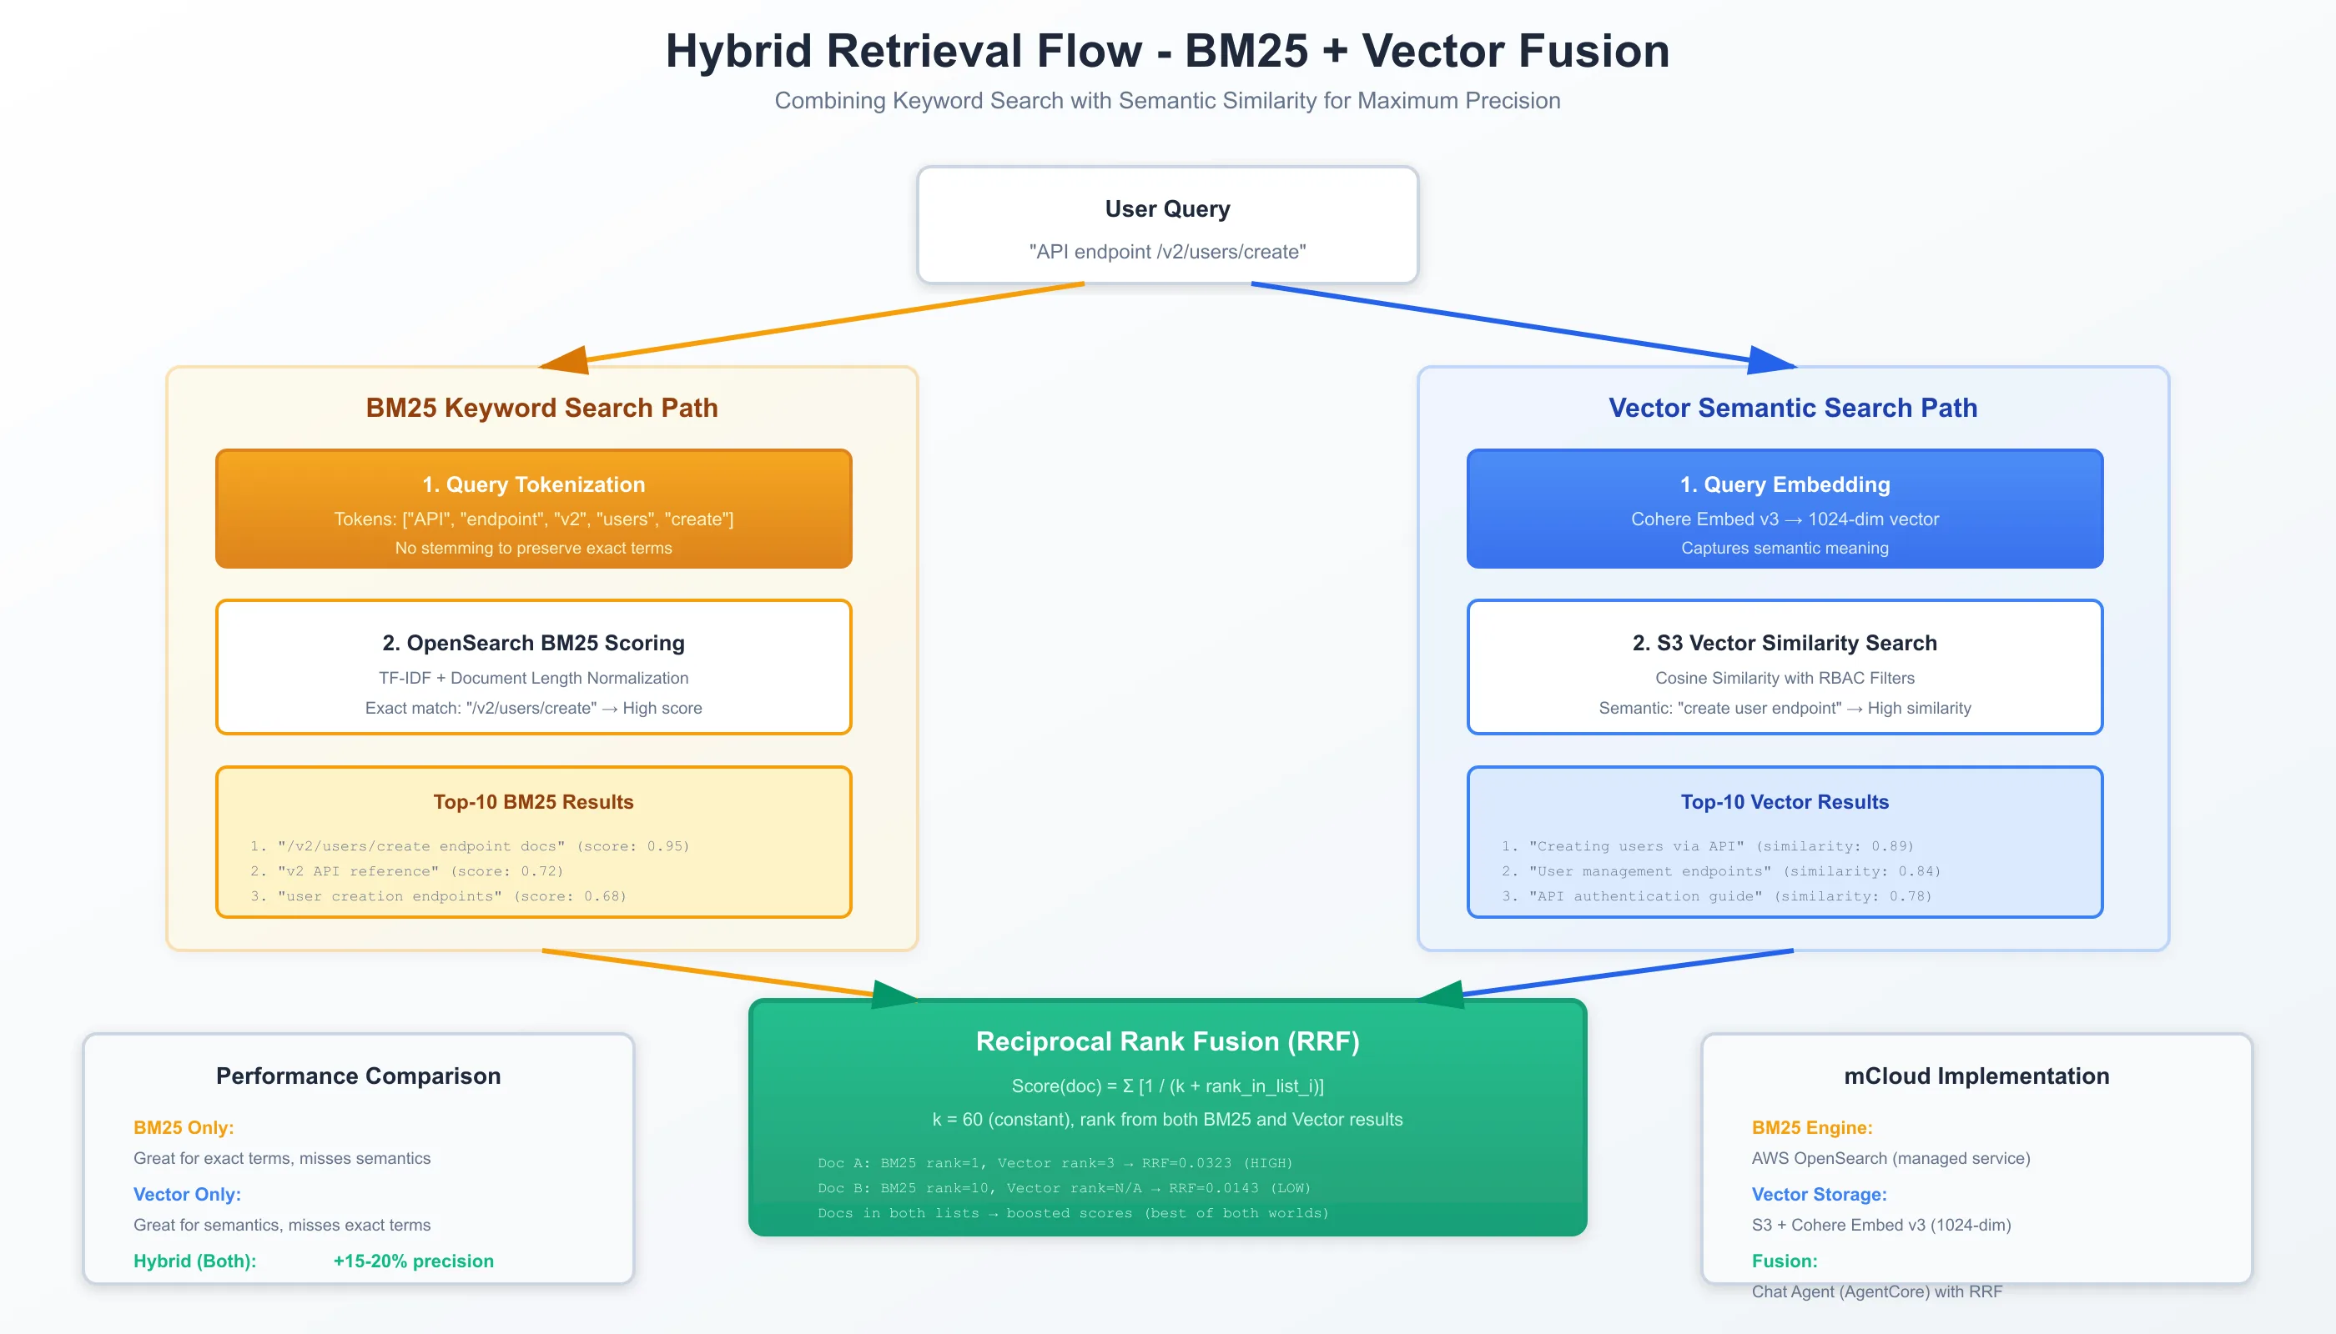
Task: Click the 'Semantic: "create user endpoint" → High similarity' line
Action: point(1784,708)
